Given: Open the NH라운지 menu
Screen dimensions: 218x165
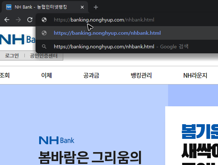Looking at the screenshot, I should pyautogui.click(x=195, y=76).
